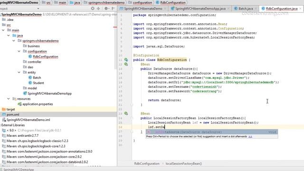Click the RdbConfiguration class name in code
Screen dimensions: 304x171
pos(172,60)
